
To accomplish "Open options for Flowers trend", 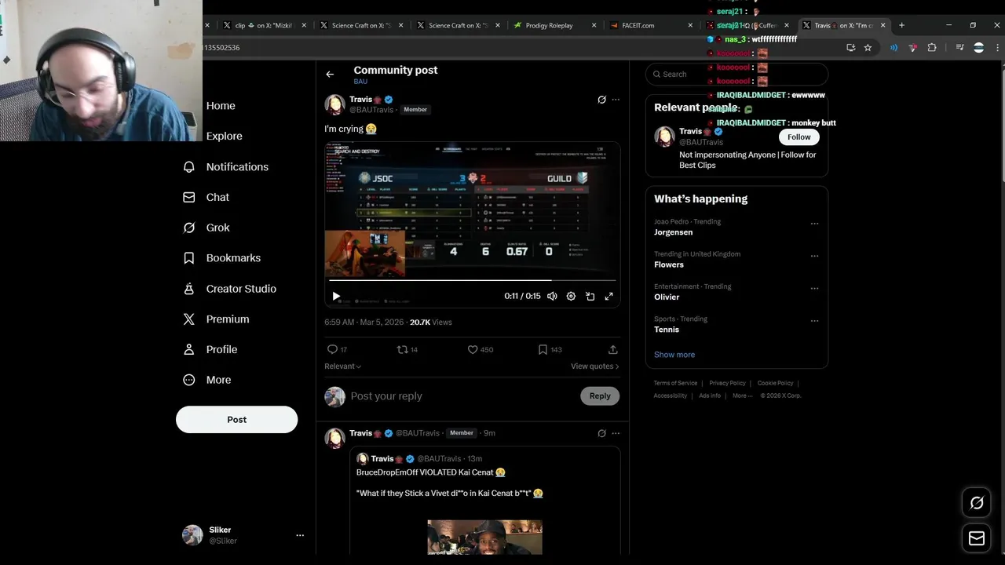I will pyautogui.click(x=814, y=256).
